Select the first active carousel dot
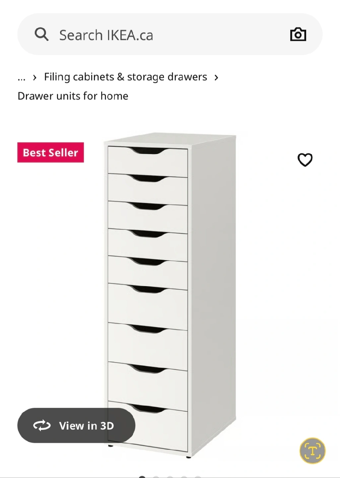The width and height of the screenshot is (340, 478). 142,477
